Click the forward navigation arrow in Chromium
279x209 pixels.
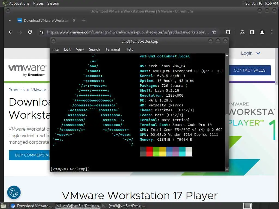pyautogui.click(x=20, y=32)
